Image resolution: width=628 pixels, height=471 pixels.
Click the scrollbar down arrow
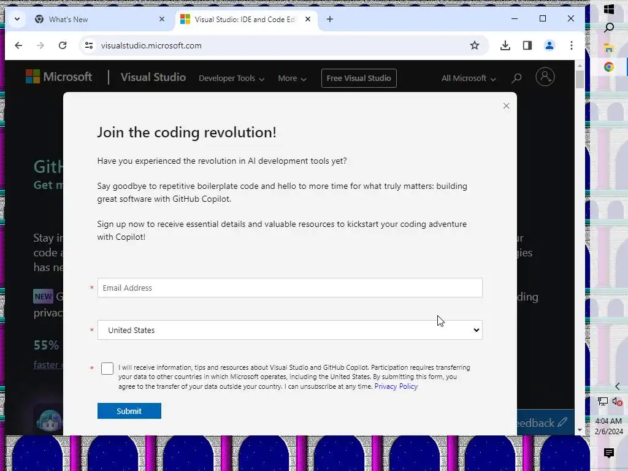[580, 430]
